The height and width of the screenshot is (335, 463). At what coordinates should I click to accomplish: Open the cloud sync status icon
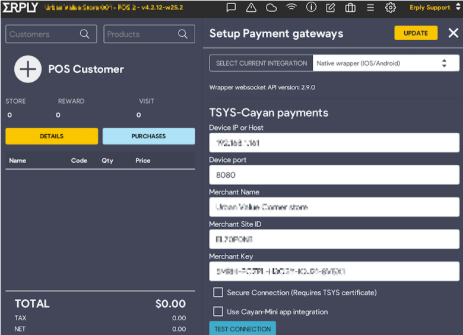(x=271, y=8)
